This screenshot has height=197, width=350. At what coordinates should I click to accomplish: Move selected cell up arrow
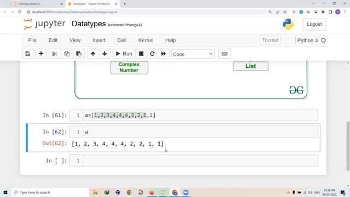coord(93,54)
